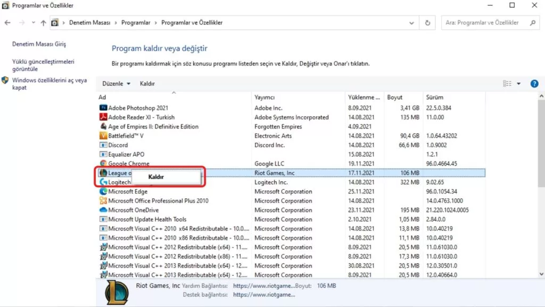Click the search magnifier icon
This screenshot has width=545, height=307.
(533, 22)
